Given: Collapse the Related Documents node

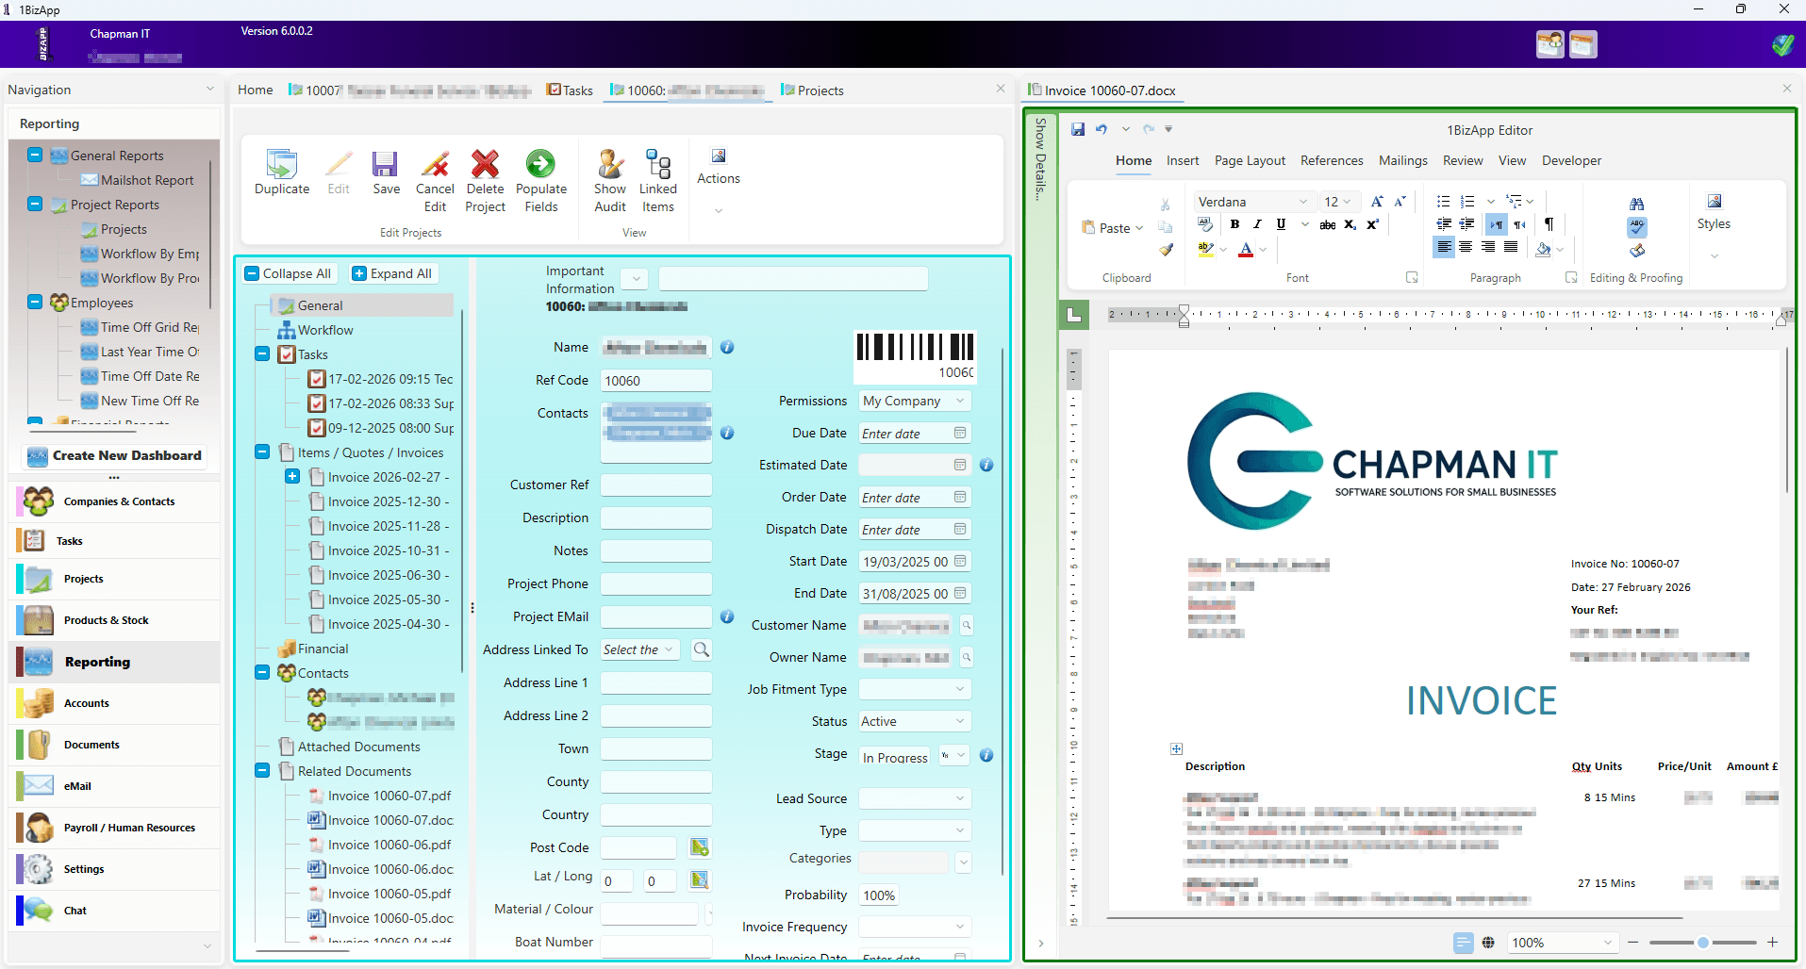Looking at the screenshot, I should pos(262,771).
